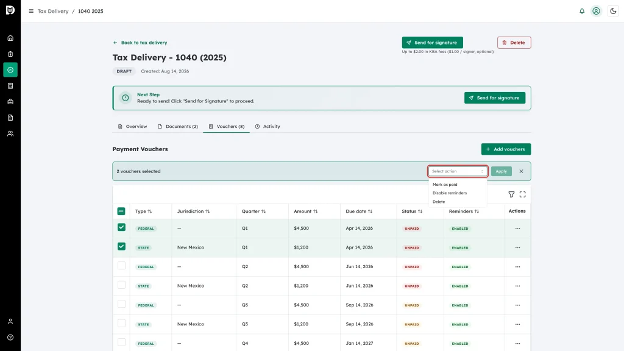This screenshot has height=351, width=624.
Task: Click the red Delete button at top
Action: click(514, 43)
